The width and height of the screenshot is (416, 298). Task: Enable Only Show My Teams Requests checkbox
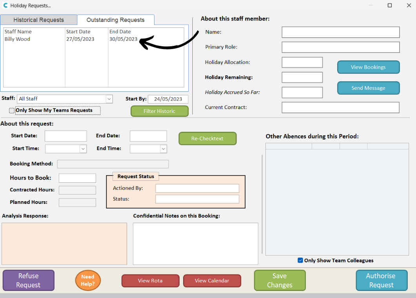pyautogui.click(x=12, y=111)
